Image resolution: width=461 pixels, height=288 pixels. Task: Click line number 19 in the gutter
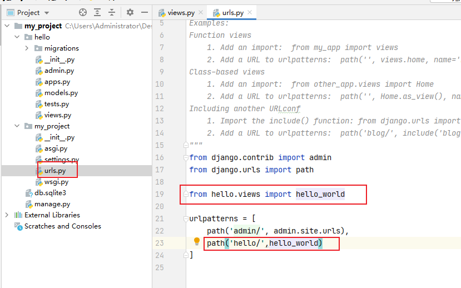coord(160,194)
